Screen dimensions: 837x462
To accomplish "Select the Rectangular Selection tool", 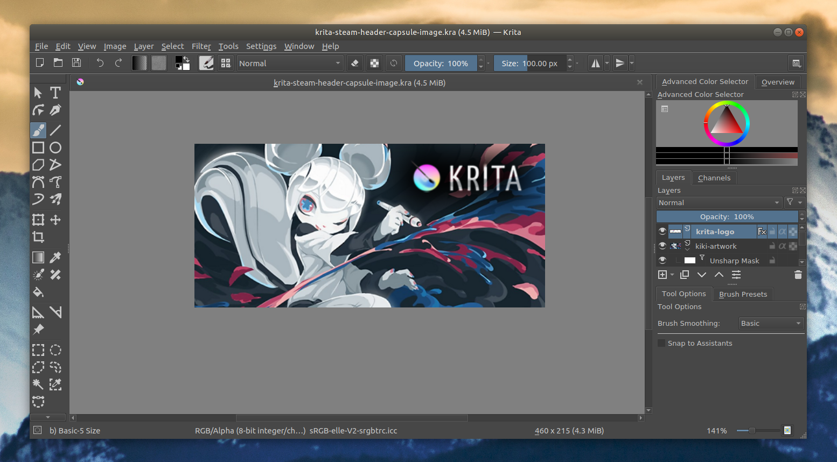I will coord(38,350).
